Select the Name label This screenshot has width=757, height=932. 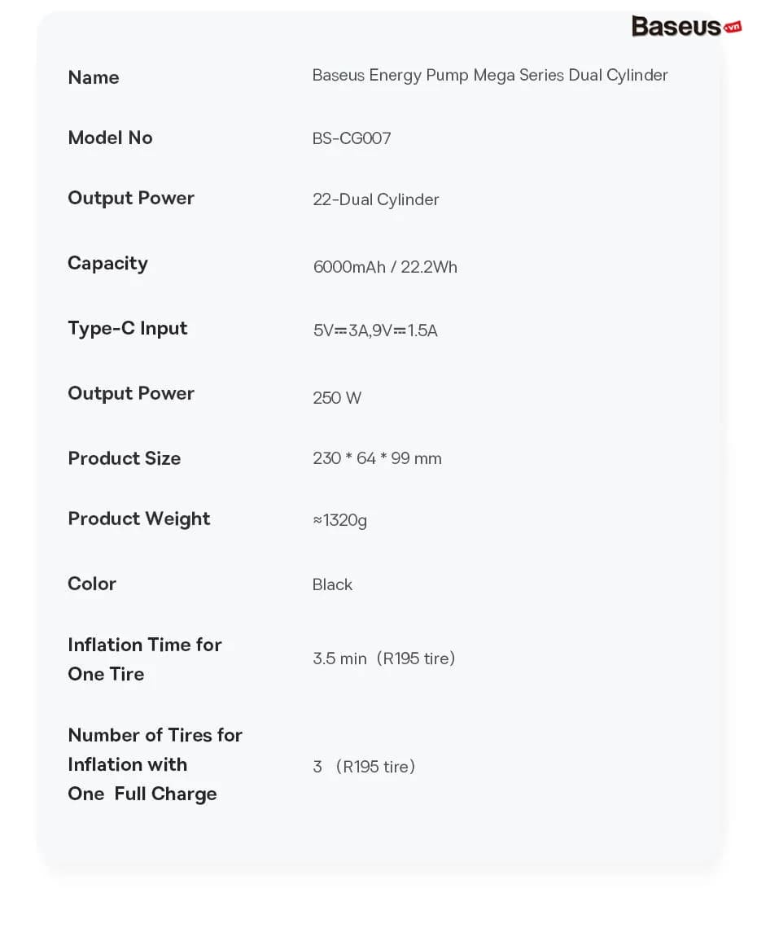coord(94,77)
